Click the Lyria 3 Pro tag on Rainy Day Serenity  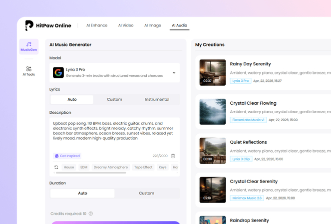(241, 81)
